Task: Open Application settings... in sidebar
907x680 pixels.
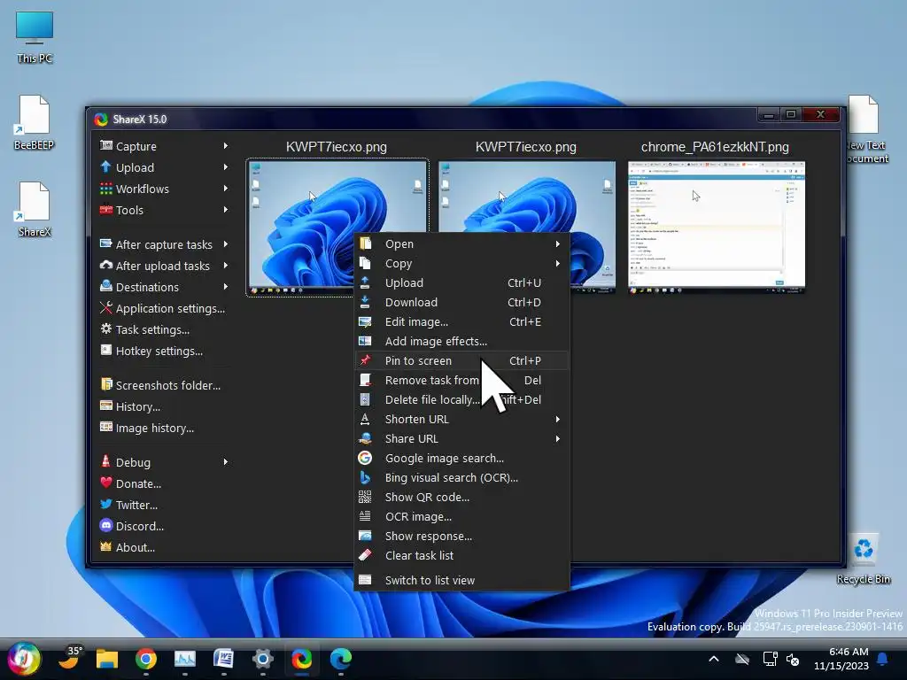Action: tap(164, 308)
